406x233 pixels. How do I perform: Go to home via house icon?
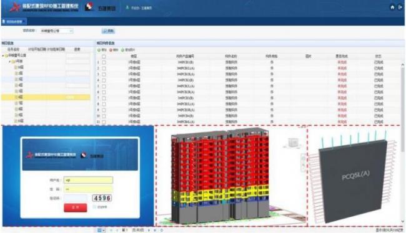[x=392, y=7]
